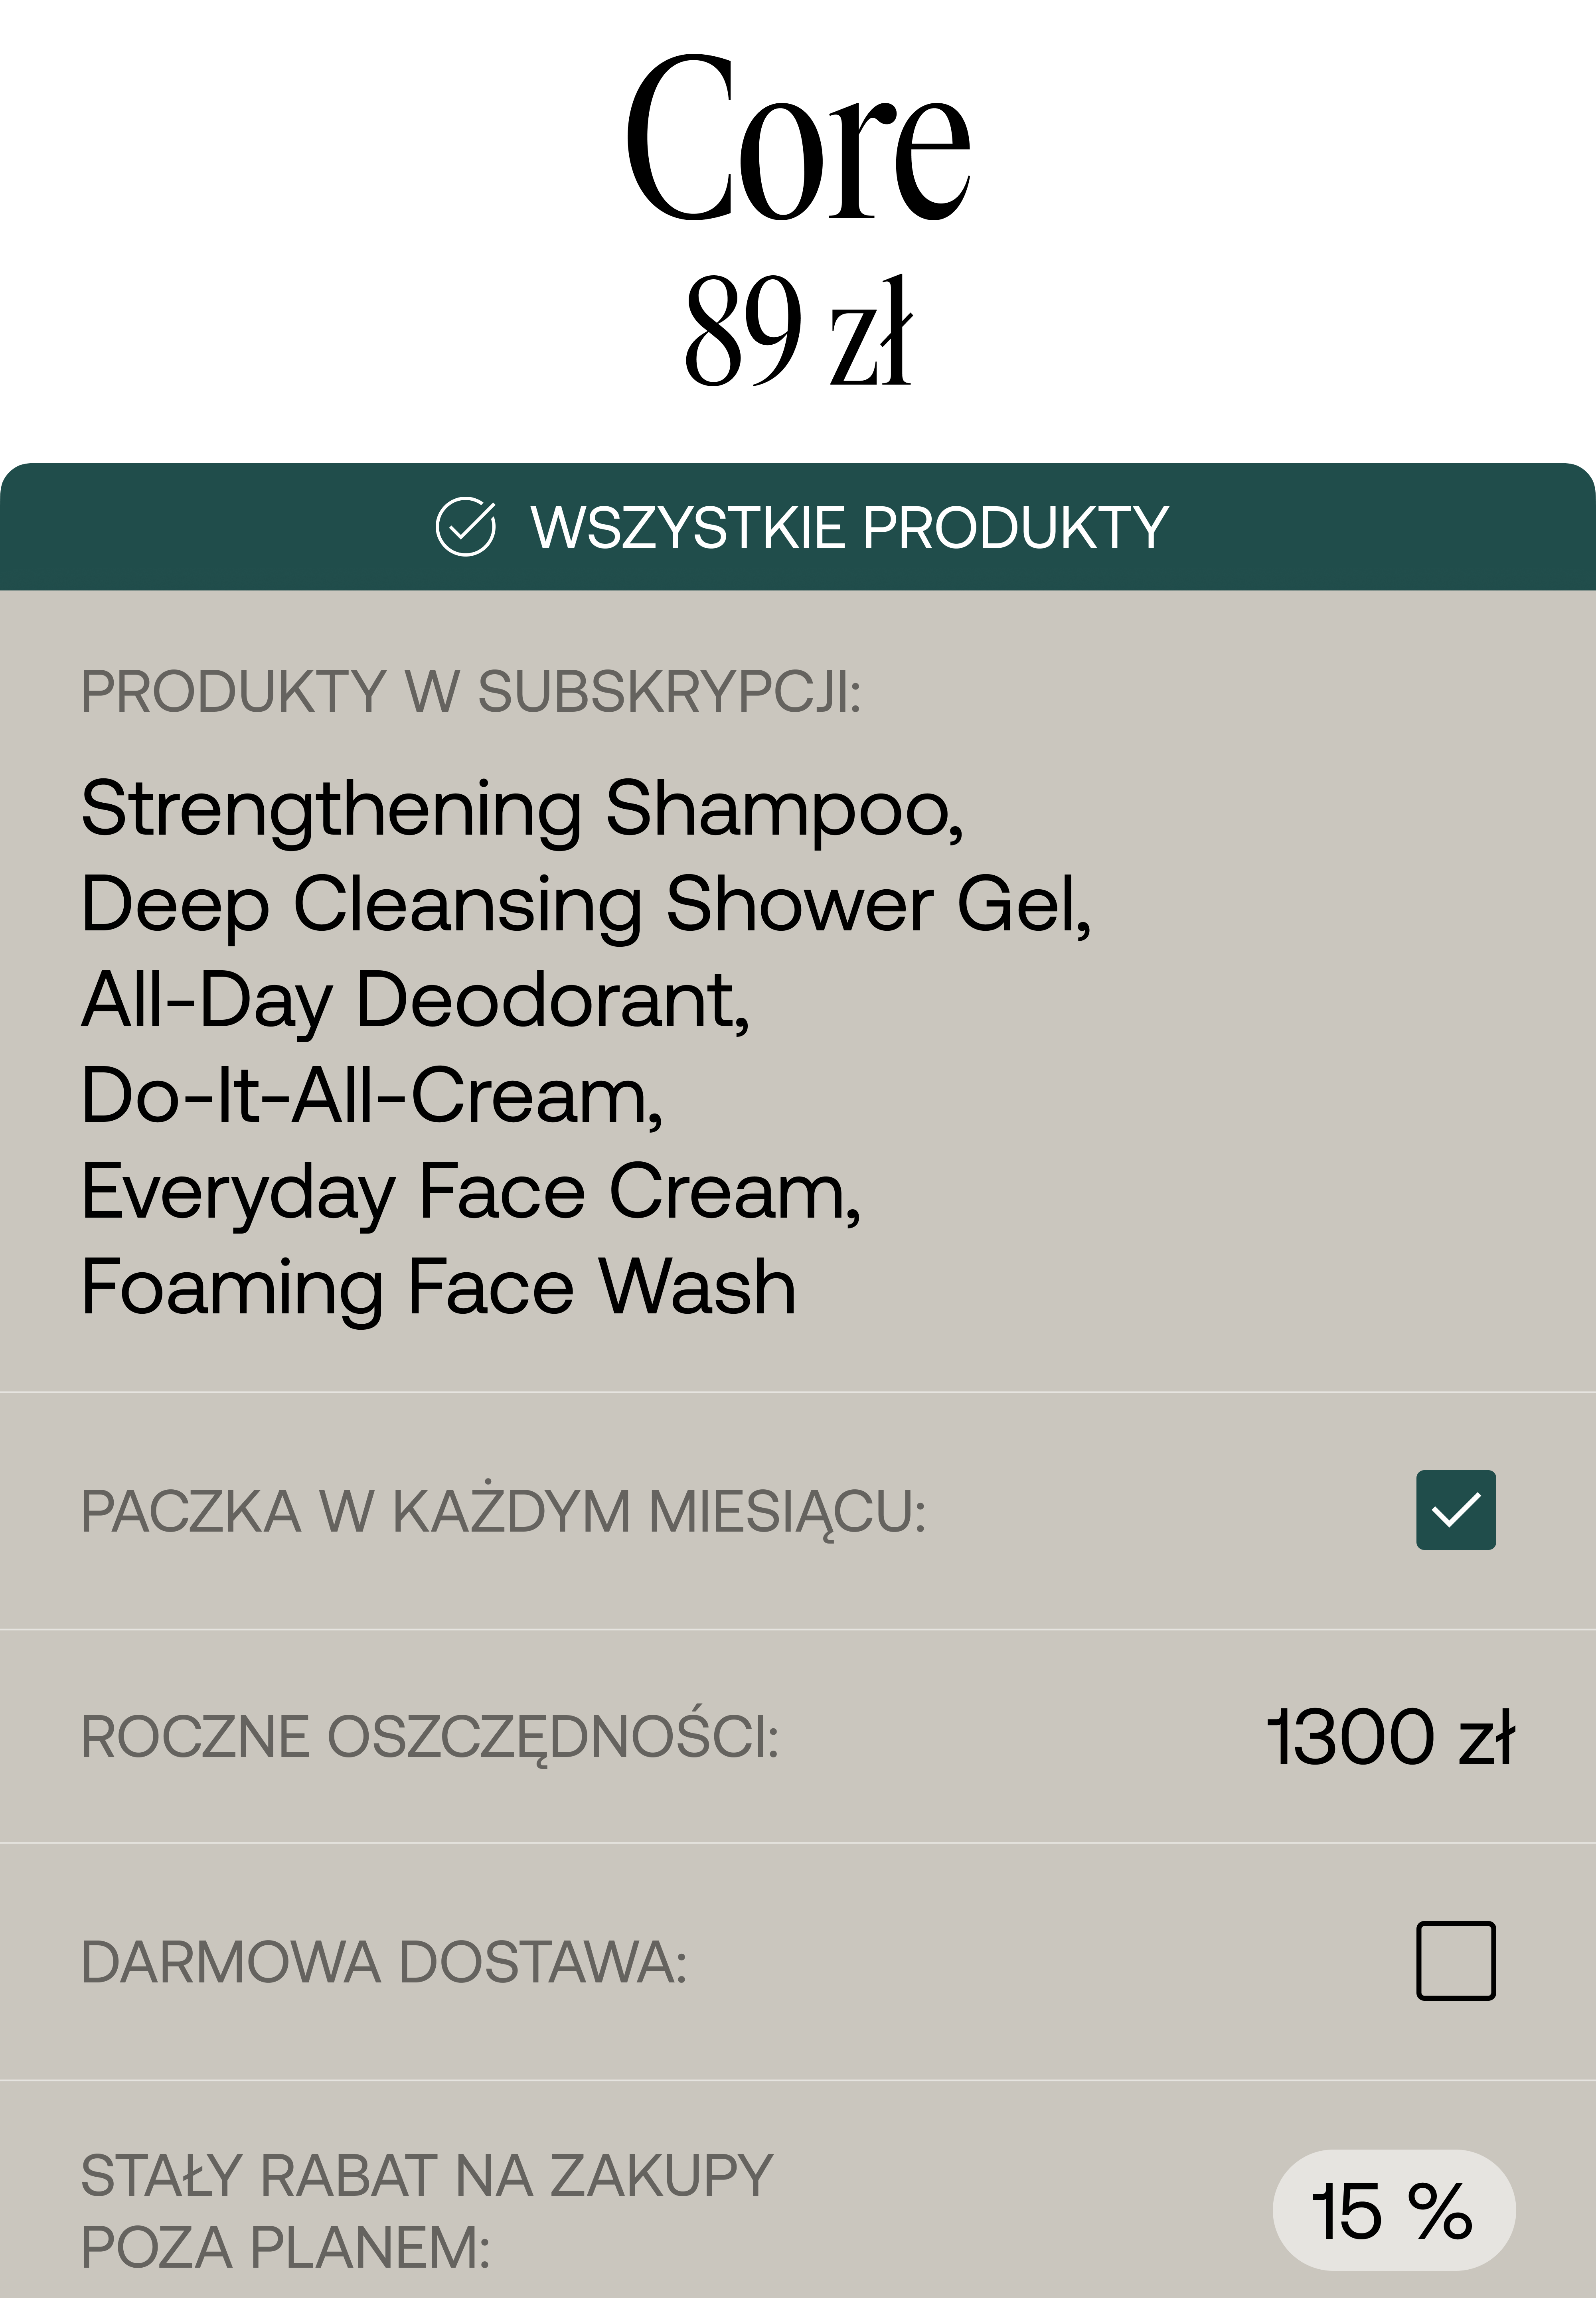Open Strengthening Shampoo product
The height and width of the screenshot is (2298, 1596).
click(x=522, y=810)
